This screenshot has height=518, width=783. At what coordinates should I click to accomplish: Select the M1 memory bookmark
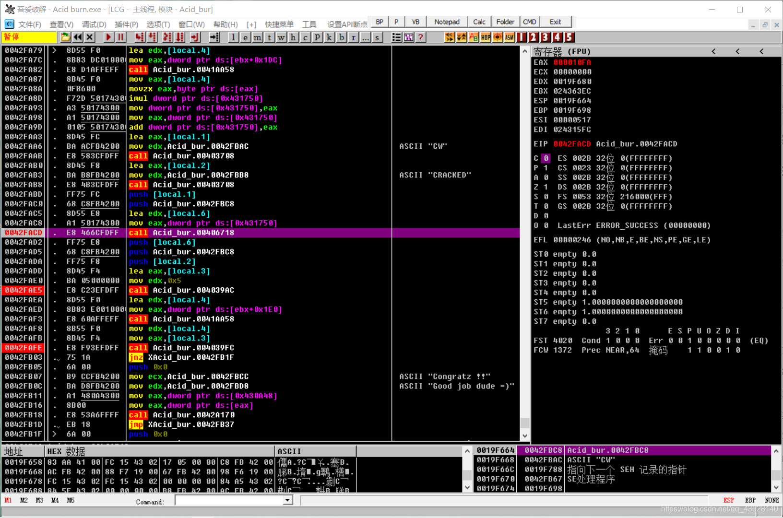(x=8, y=500)
